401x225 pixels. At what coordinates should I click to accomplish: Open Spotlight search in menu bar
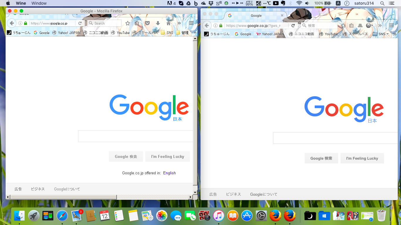tap(382, 3)
